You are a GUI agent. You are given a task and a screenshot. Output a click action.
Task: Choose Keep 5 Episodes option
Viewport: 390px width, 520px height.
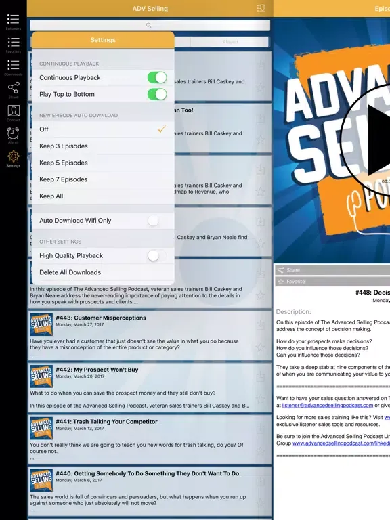(x=103, y=162)
